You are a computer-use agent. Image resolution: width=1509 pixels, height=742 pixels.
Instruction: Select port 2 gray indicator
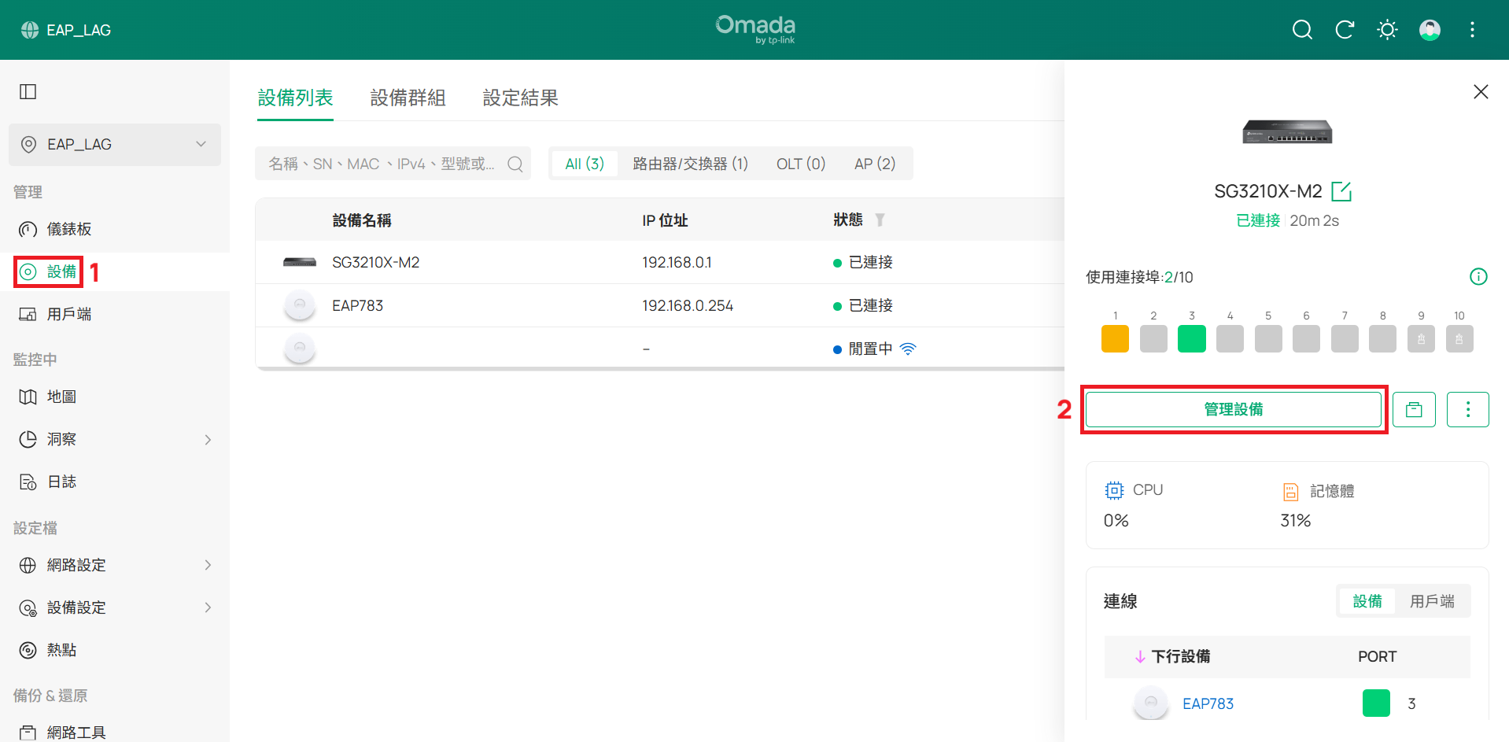tap(1153, 339)
